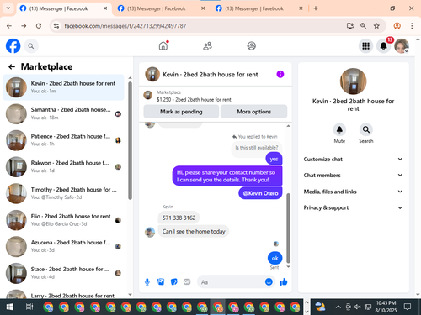Open the Facebook menu grid icon
This screenshot has height=315, width=421.
pyautogui.click(x=365, y=46)
